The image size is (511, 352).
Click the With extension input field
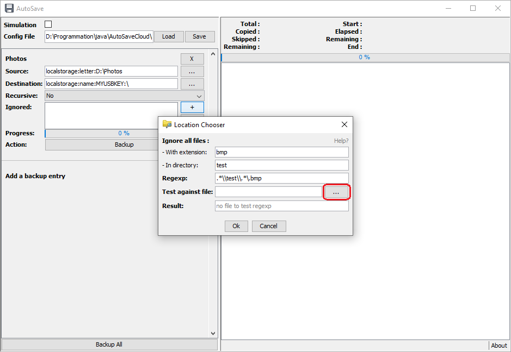point(281,152)
